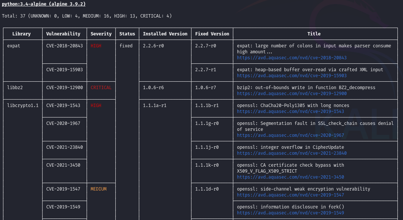Screen dimensions: 403x220
Task: Open the cve-2019-12900 aquasec link
Action: 291,94
